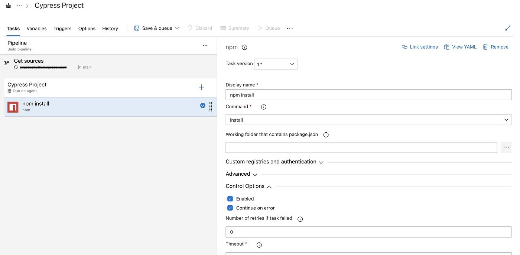Click the info icon beside the npm title
The image size is (520, 255).
tap(244, 47)
